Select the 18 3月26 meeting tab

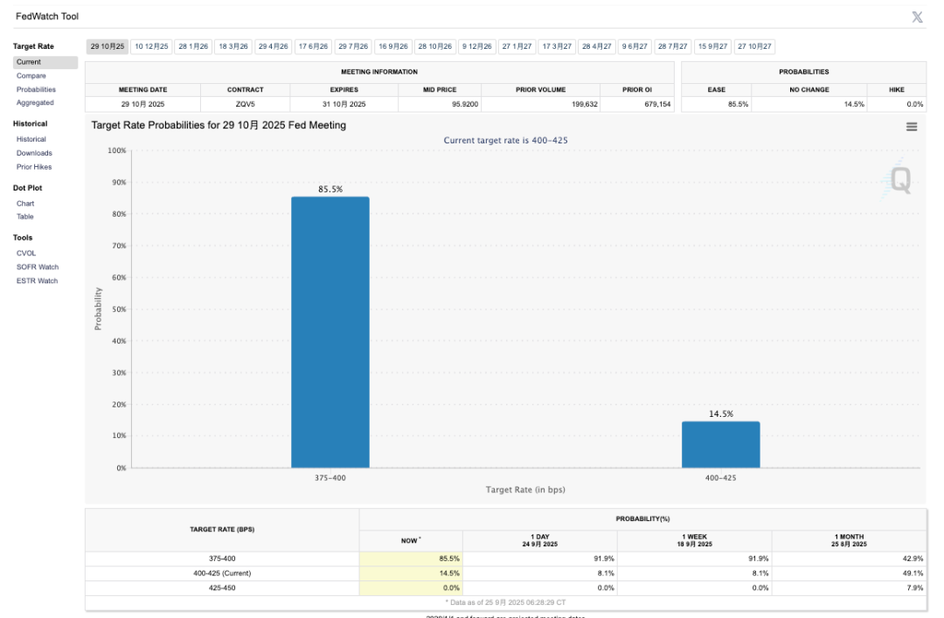(x=233, y=46)
